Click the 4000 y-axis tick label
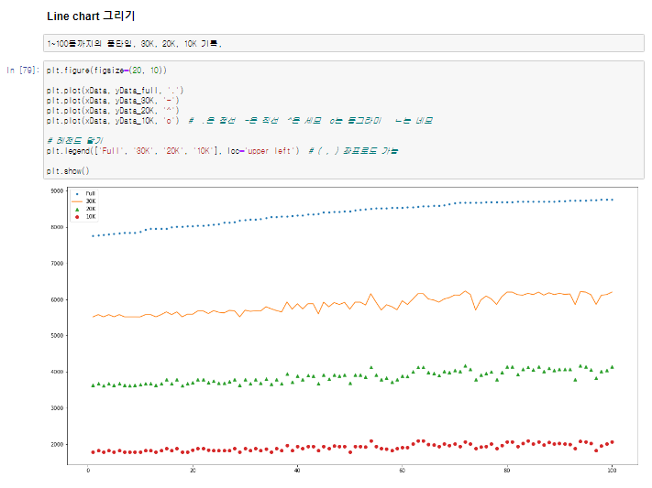This screenshot has height=488, width=652. 57,372
